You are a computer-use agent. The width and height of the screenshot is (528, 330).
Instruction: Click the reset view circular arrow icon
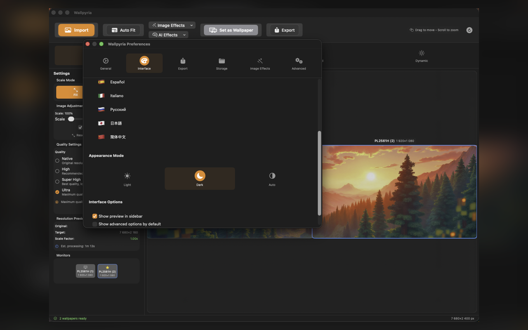click(469, 30)
